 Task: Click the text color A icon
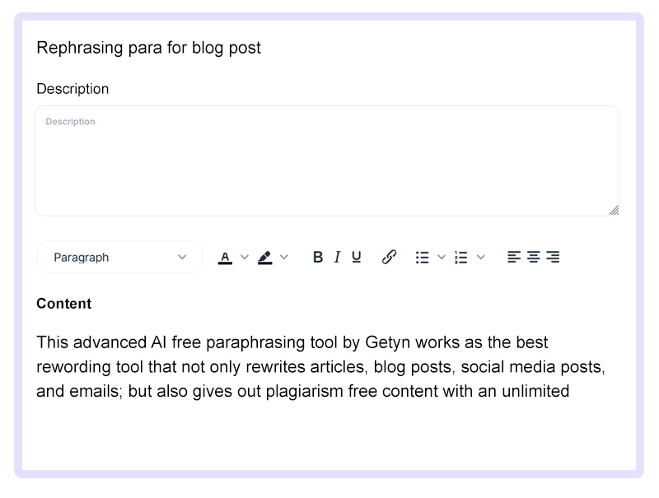coord(225,258)
